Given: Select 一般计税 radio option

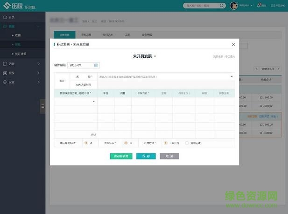Looking at the screenshot, I should 166,143.
